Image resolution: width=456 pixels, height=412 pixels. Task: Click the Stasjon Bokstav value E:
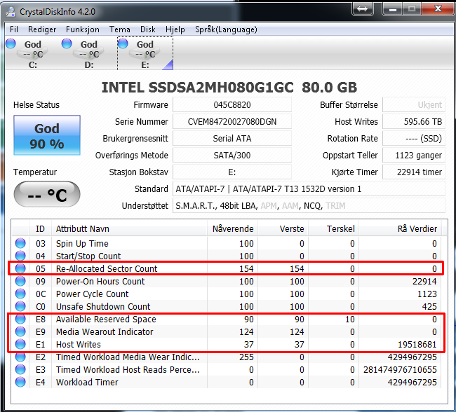tap(232, 172)
